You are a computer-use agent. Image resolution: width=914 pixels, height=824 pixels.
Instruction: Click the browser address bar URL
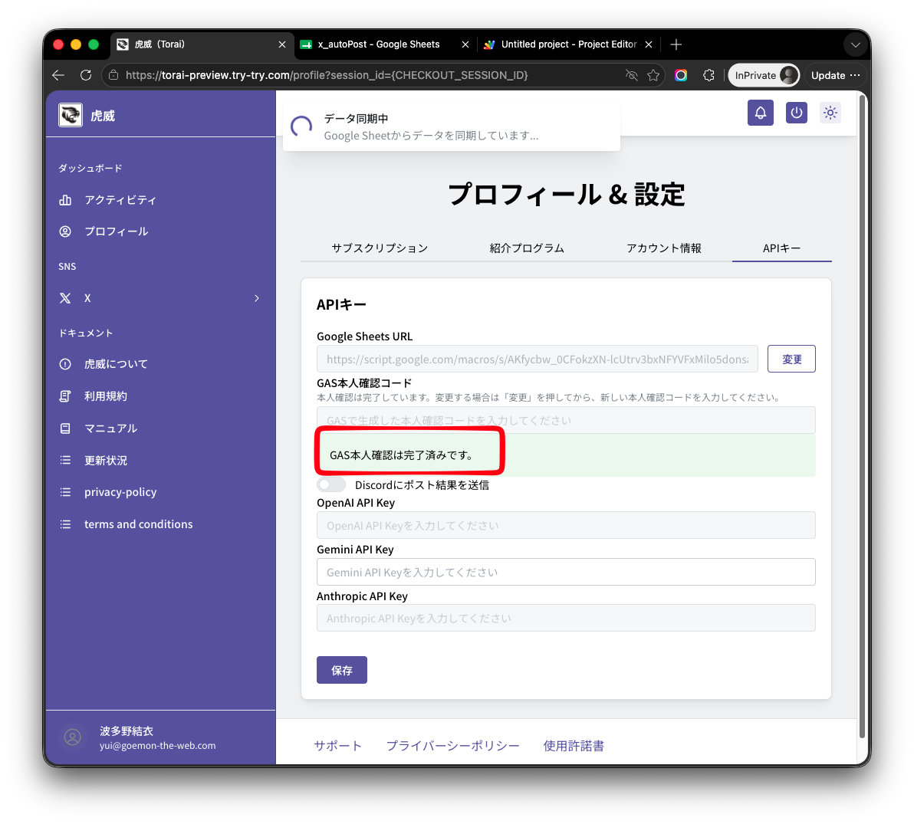[327, 75]
